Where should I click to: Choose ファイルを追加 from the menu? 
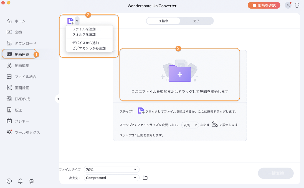coord(84,29)
